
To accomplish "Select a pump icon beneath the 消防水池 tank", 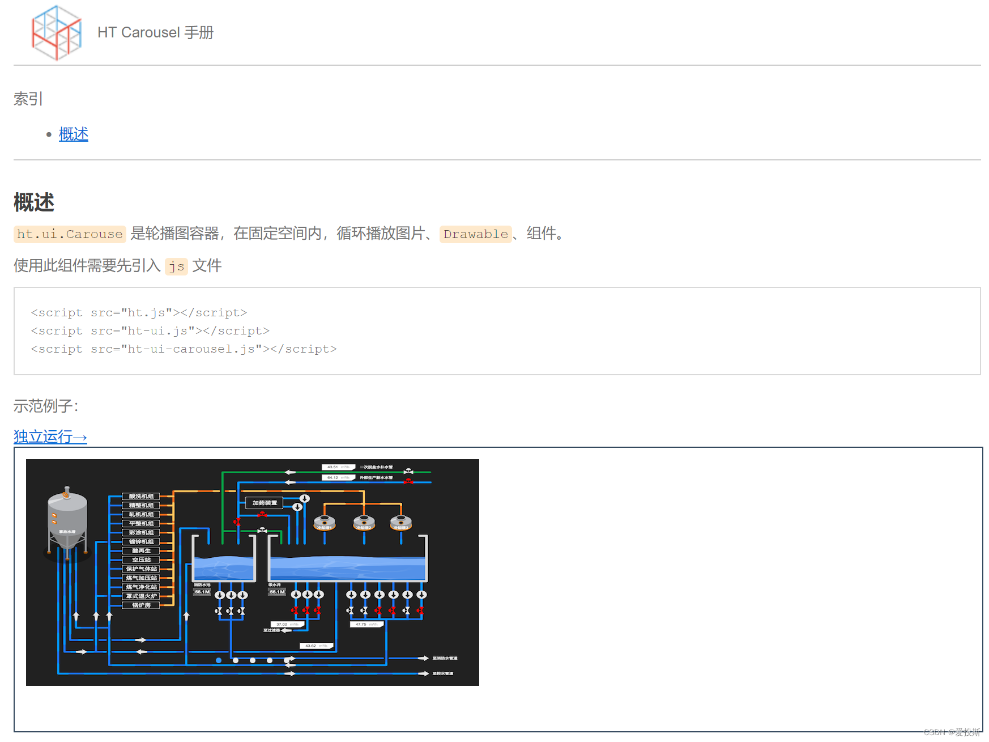I will (219, 595).
